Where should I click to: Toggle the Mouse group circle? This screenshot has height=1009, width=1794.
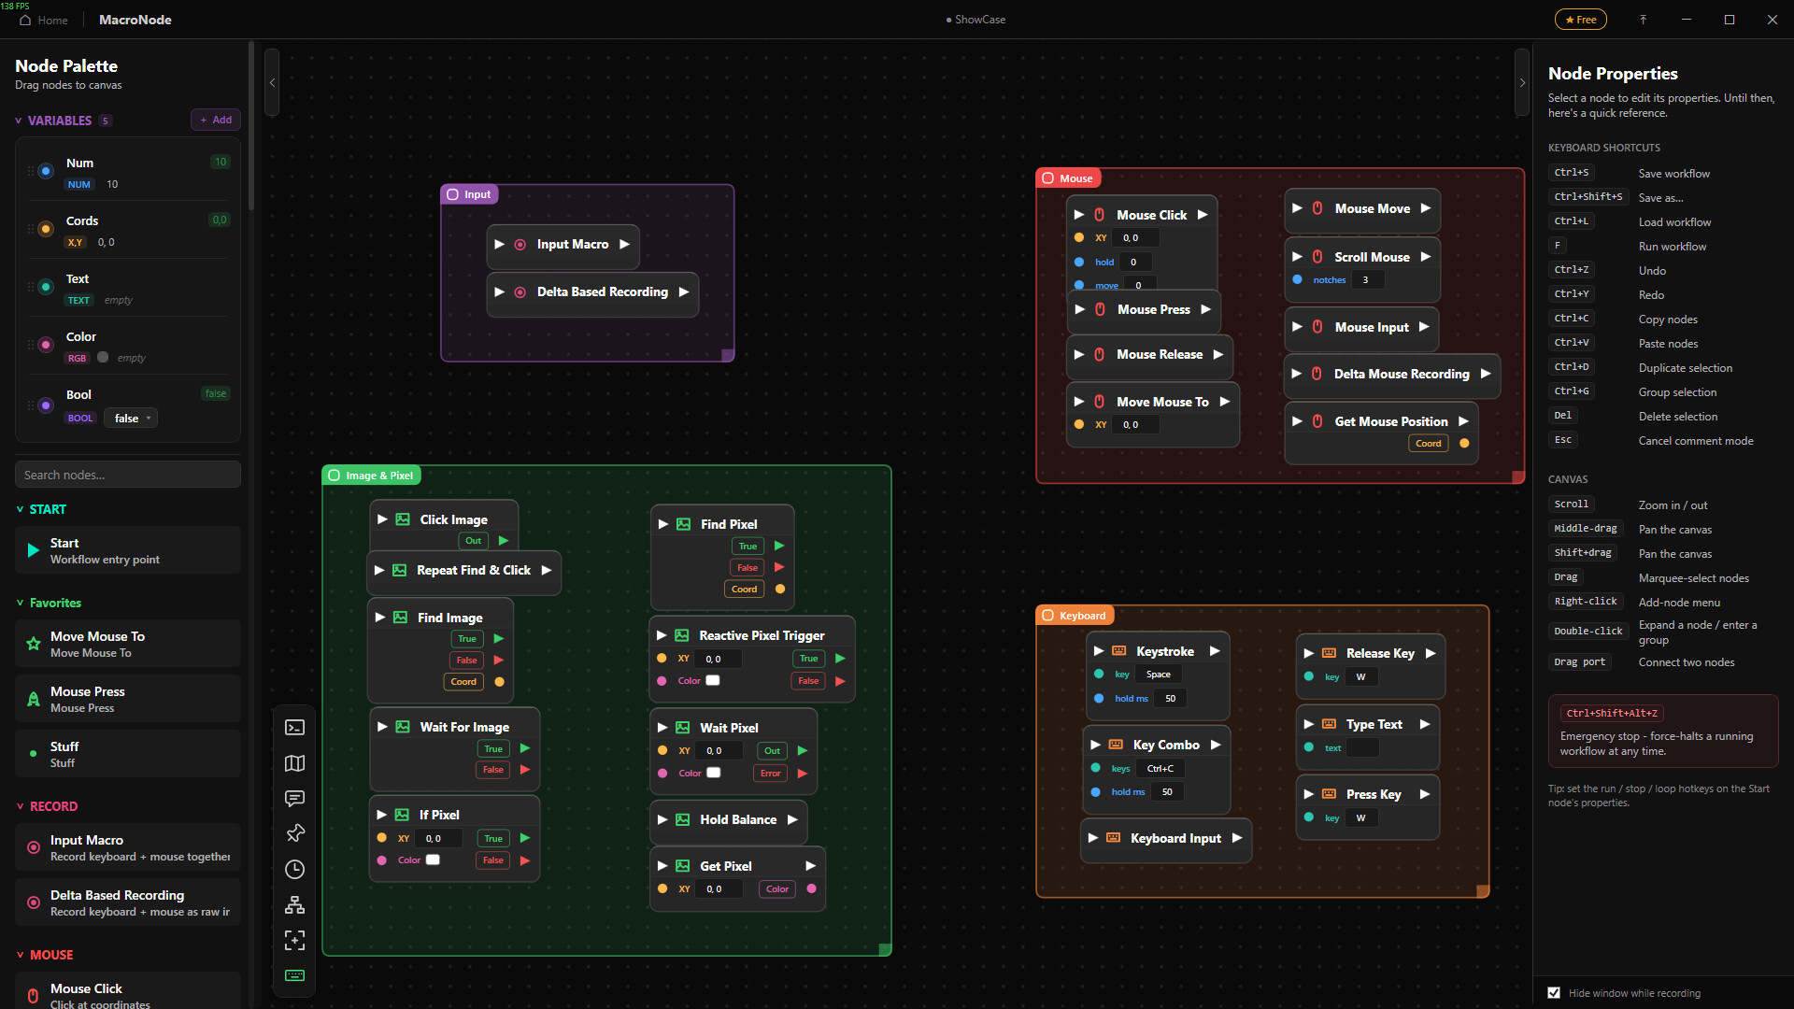[x=1047, y=178]
